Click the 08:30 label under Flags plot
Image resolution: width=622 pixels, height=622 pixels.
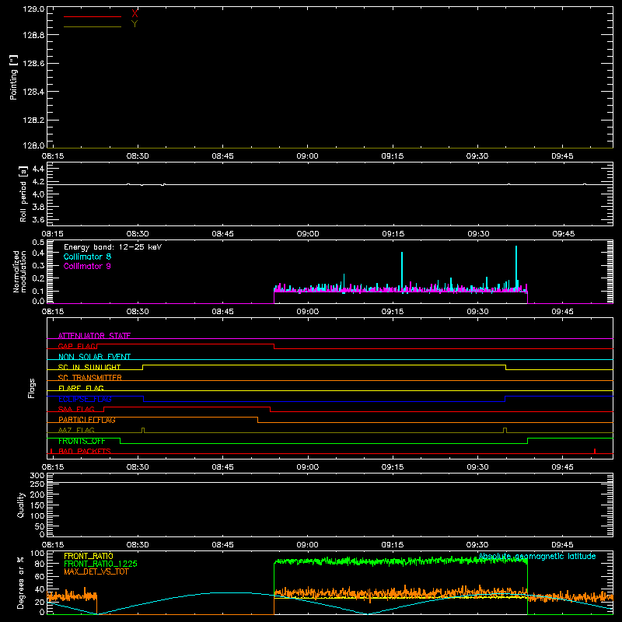coord(138,467)
